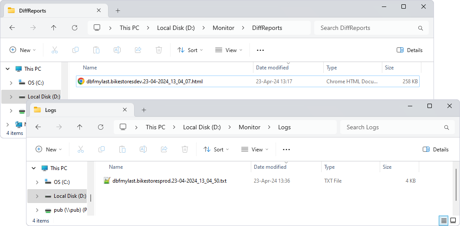This screenshot has height=226, width=460.
Task: Click search magnifier in Search DiffReports box
Action: tap(421, 28)
